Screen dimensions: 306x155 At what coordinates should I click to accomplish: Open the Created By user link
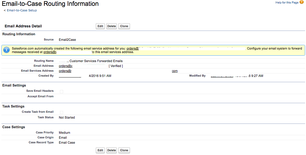coord(70,76)
